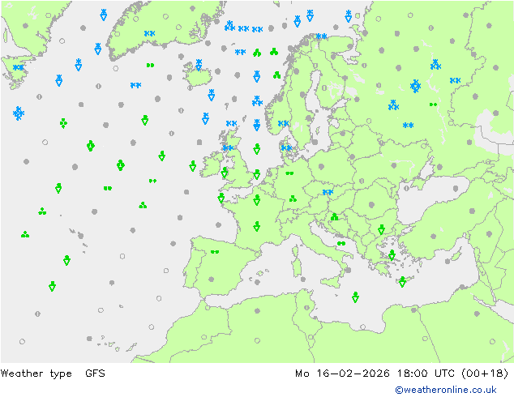514x397 pixels.
Task: Click the snow symbol over Newfoundland
Action: click(19, 67)
